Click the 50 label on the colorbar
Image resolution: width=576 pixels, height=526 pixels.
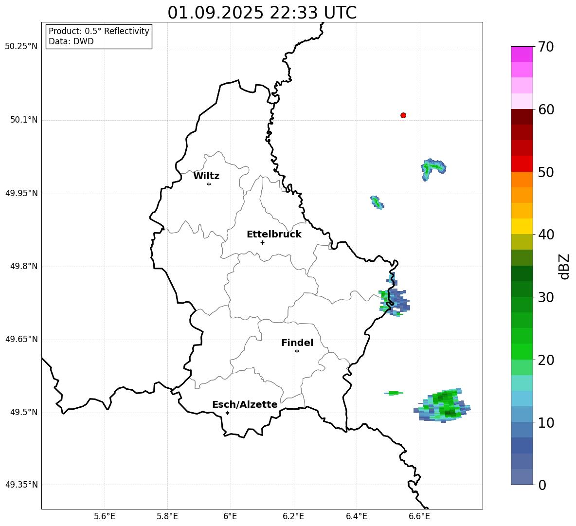coord(545,172)
